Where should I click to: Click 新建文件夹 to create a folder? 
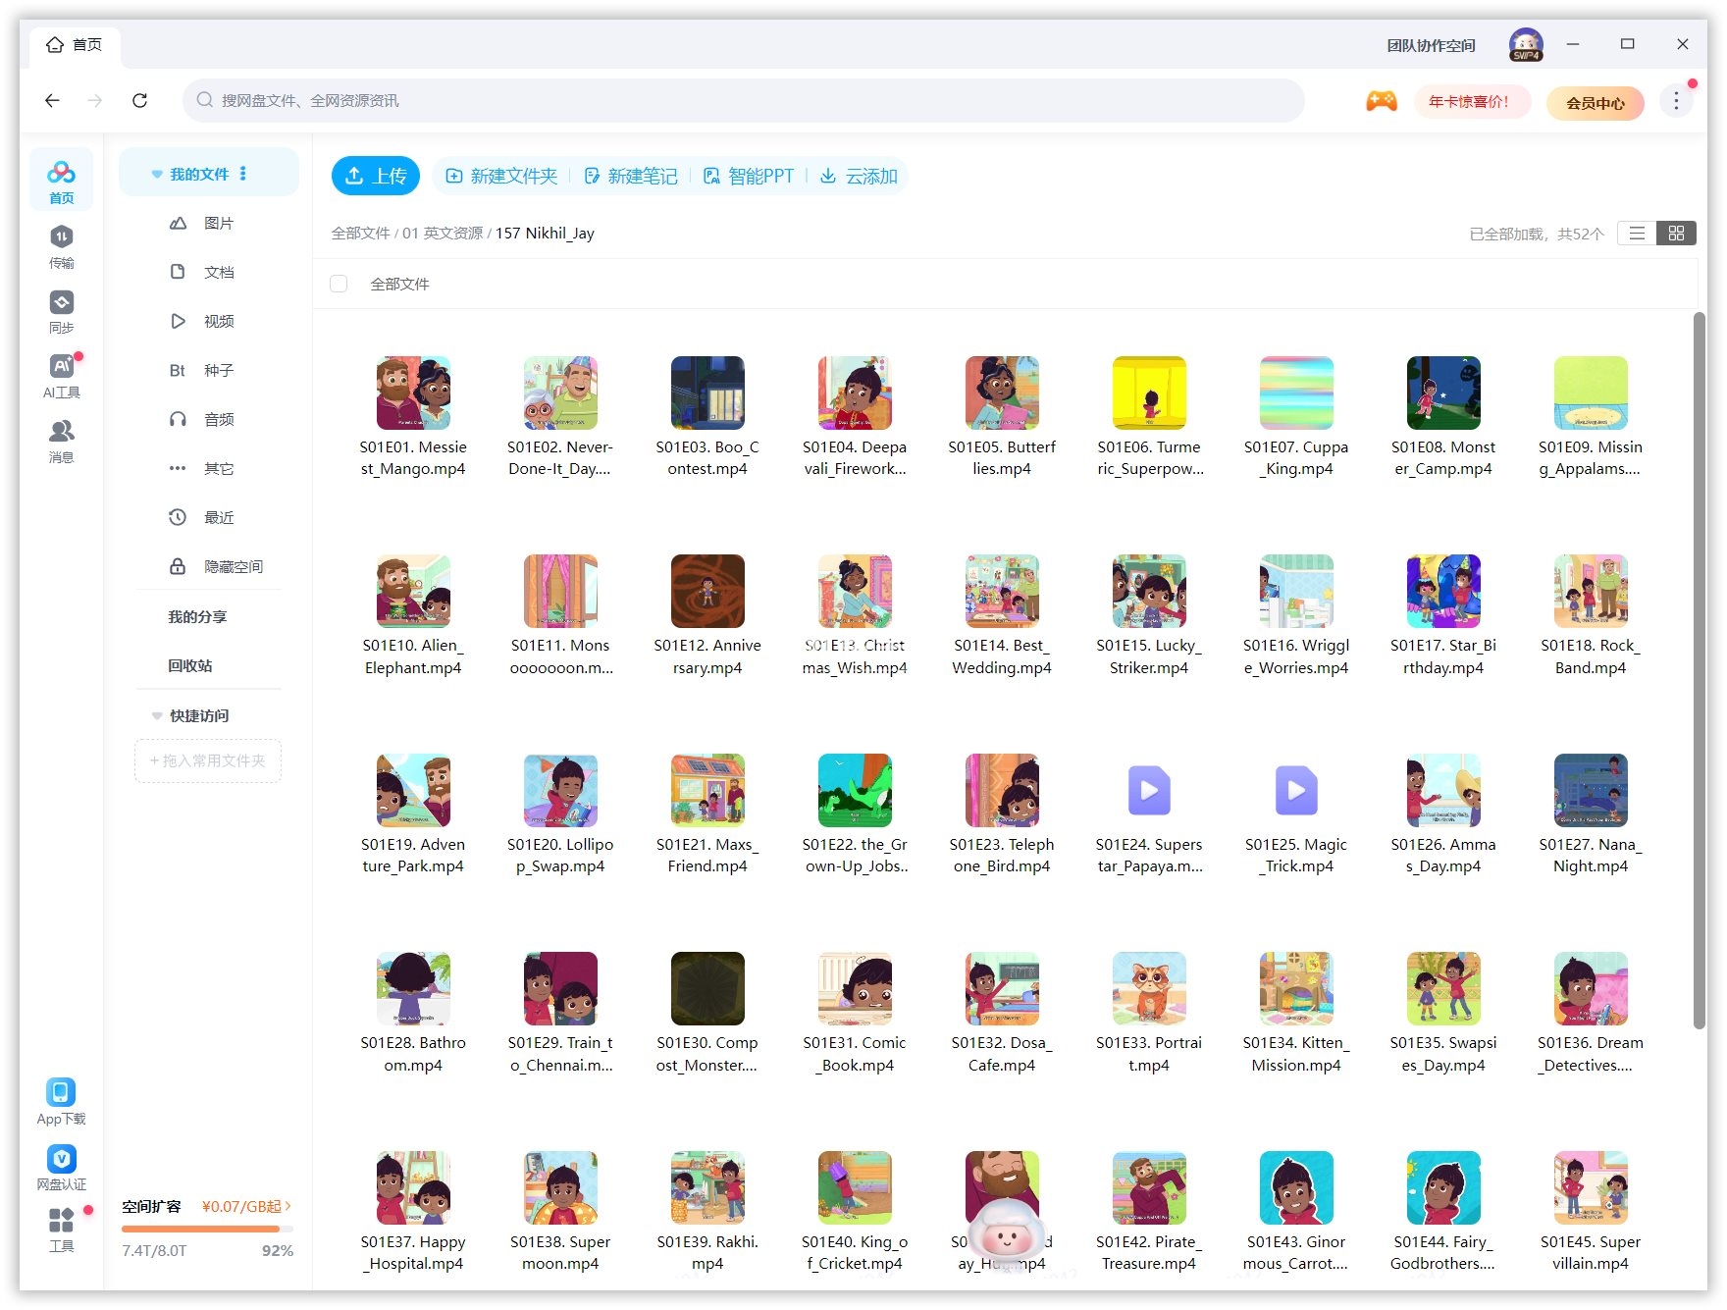501,176
